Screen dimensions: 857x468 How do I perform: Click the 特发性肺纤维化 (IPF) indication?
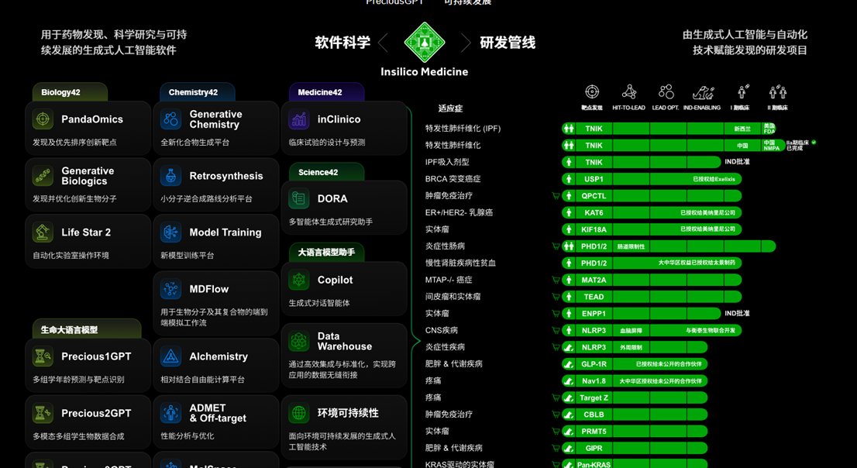click(x=463, y=129)
